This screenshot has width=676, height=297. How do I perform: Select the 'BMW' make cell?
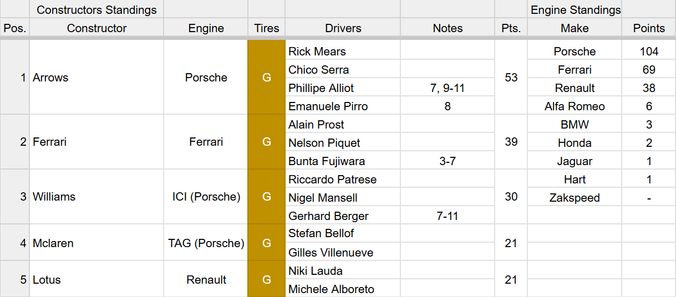click(575, 124)
